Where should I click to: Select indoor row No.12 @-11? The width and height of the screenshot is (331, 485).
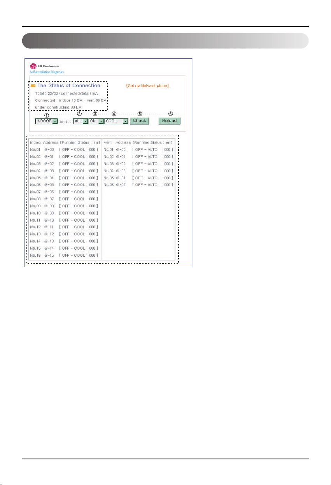(64, 227)
